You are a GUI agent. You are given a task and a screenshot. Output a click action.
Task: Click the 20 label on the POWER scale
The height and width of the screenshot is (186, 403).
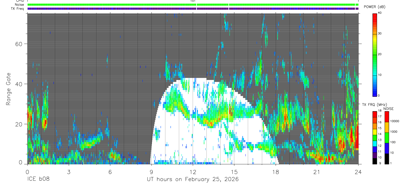pos(380,54)
